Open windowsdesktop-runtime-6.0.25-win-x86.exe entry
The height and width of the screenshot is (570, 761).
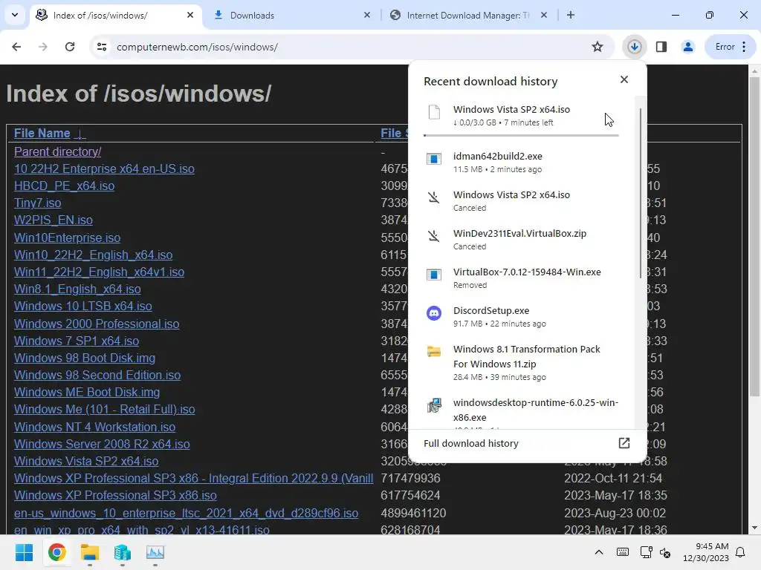tap(521, 410)
